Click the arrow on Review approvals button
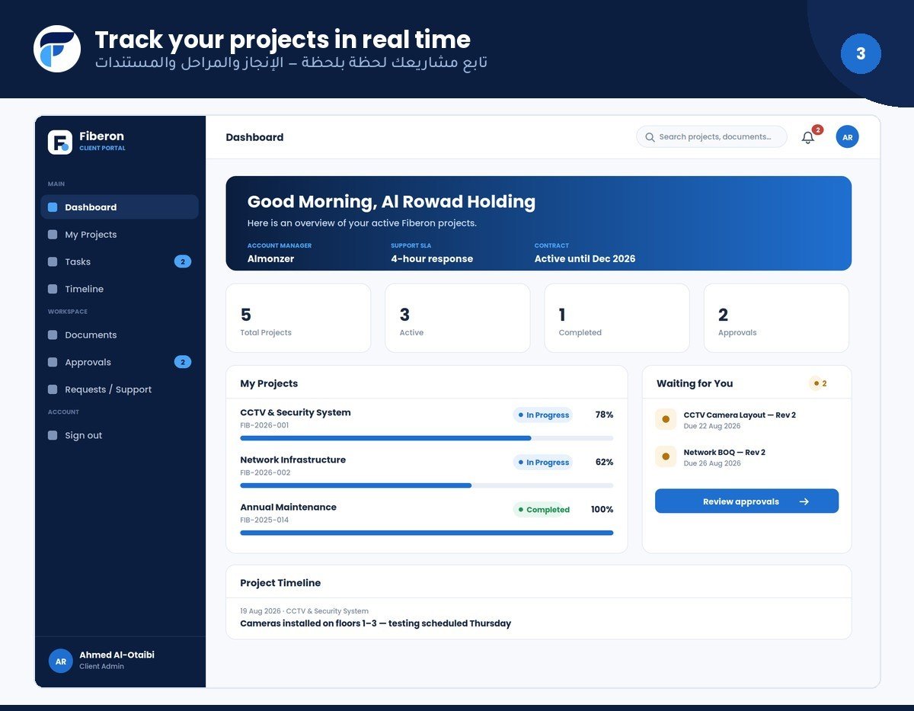The width and height of the screenshot is (914, 711). [804, 501]
